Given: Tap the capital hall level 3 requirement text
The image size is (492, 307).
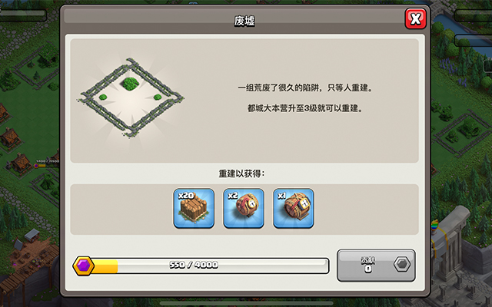Looking at the screenshot, I should point(305,108).
